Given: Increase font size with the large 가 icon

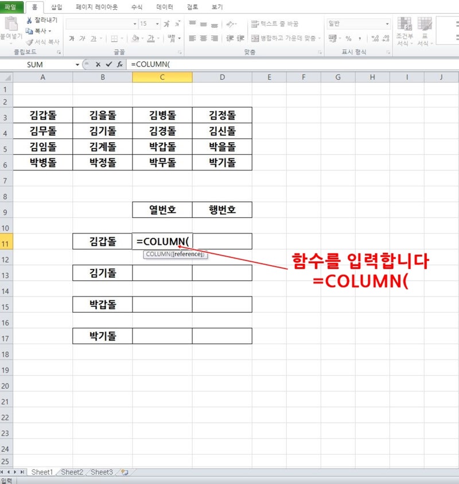Looking at the screenshot, I should point(167,24).
